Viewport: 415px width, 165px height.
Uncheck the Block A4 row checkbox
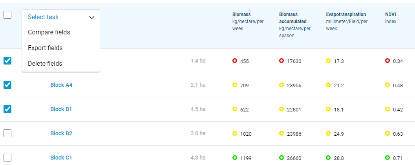pyautogui.click(x=7, y=85)
